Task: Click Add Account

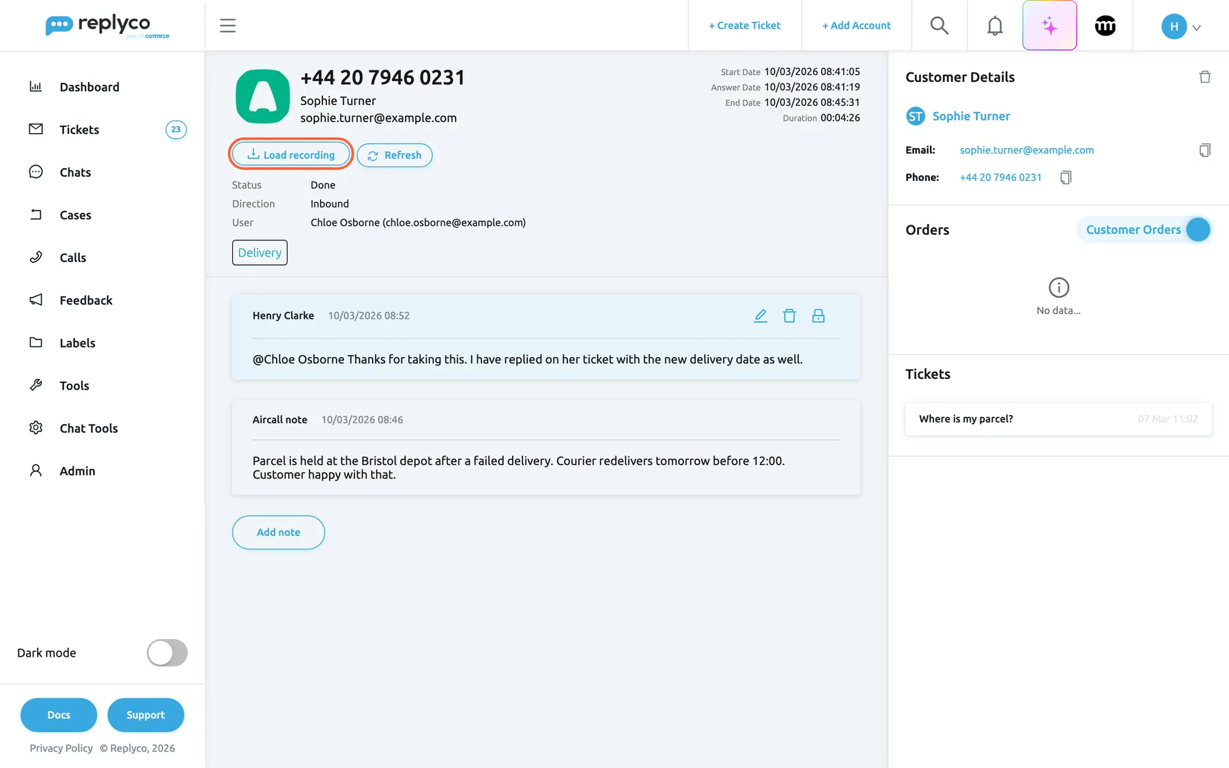Action: [x=856, y=25]
